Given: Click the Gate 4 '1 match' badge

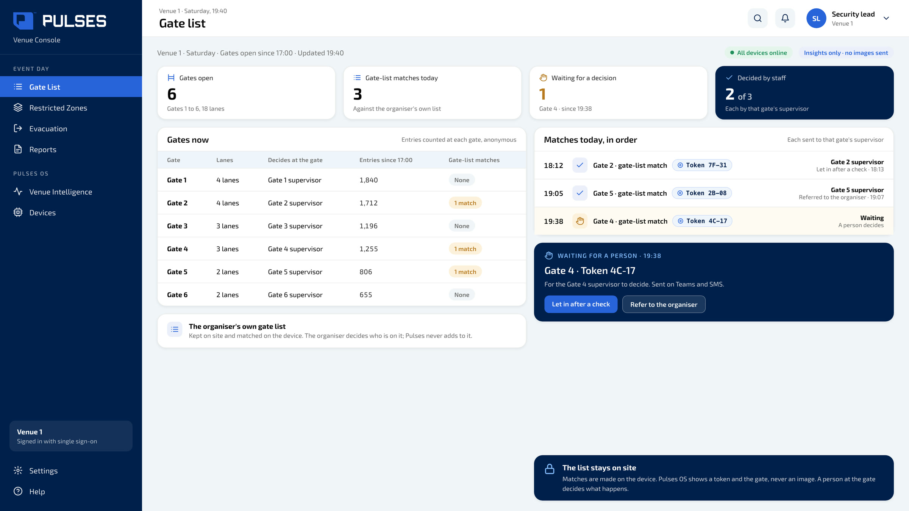Looking at the screenshot, I should click(465, 249).
